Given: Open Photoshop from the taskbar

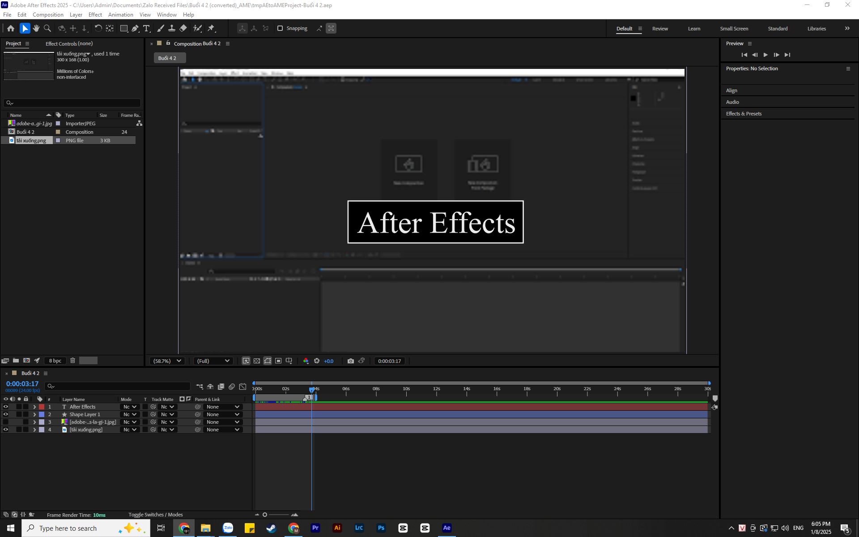Looking at the screenshot, I should point(381,528).
